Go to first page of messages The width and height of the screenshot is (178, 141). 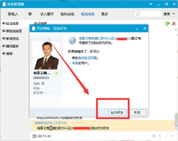(x=154, y=136)
